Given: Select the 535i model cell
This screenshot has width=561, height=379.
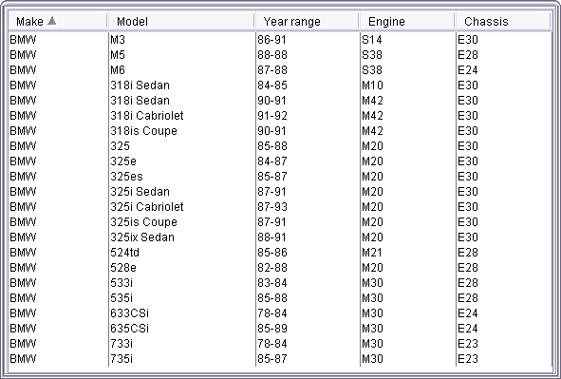Looking at the screenshot, I should [x=182, y=298].
